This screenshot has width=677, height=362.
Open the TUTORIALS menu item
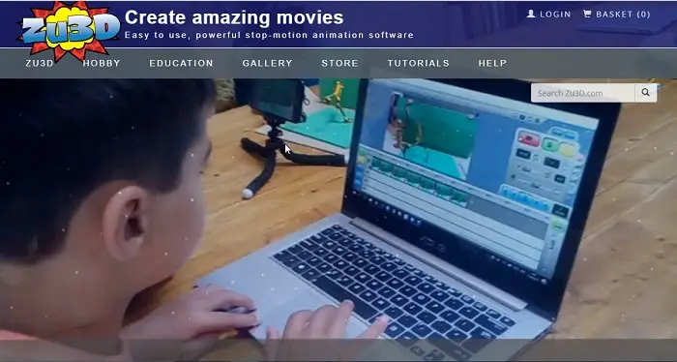[419, 63]
